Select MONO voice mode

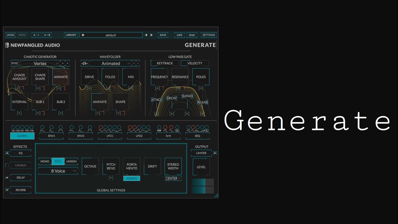point(45,161)
